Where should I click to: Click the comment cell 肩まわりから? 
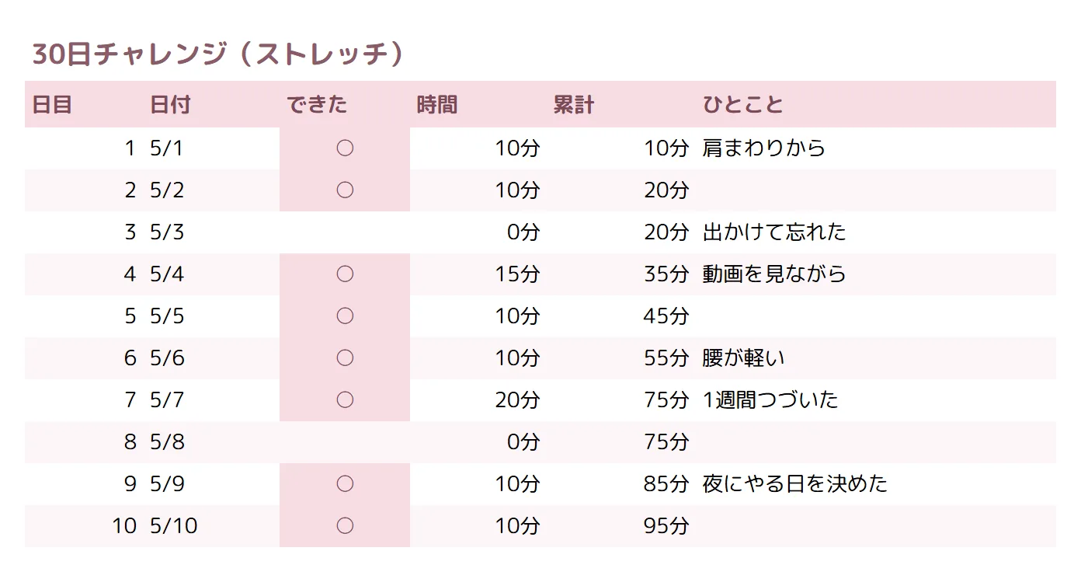tap(763, 148)
